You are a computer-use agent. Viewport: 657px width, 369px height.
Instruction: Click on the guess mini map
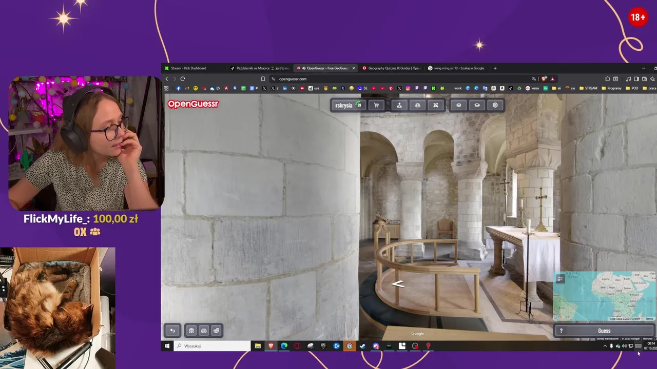click(x=604, y=296)
